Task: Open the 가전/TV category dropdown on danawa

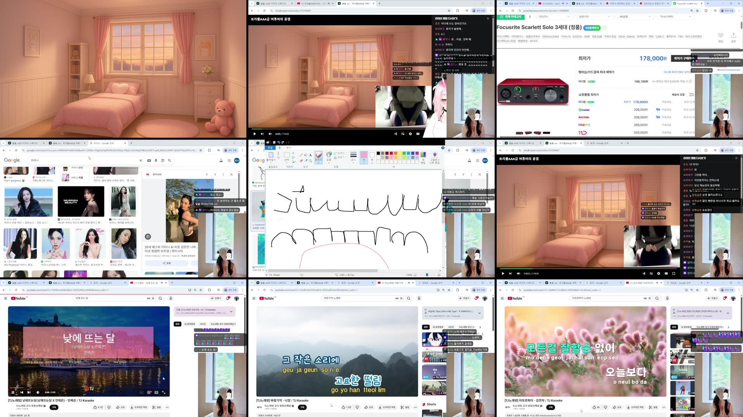Action: (554, 17)
